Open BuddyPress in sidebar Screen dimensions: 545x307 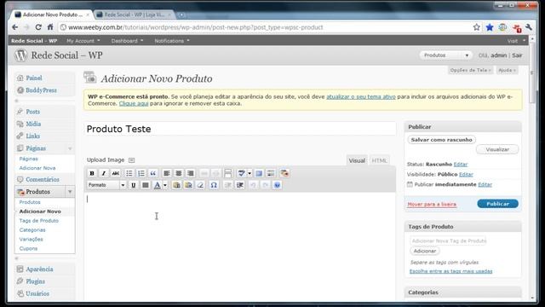coord(41,90)
